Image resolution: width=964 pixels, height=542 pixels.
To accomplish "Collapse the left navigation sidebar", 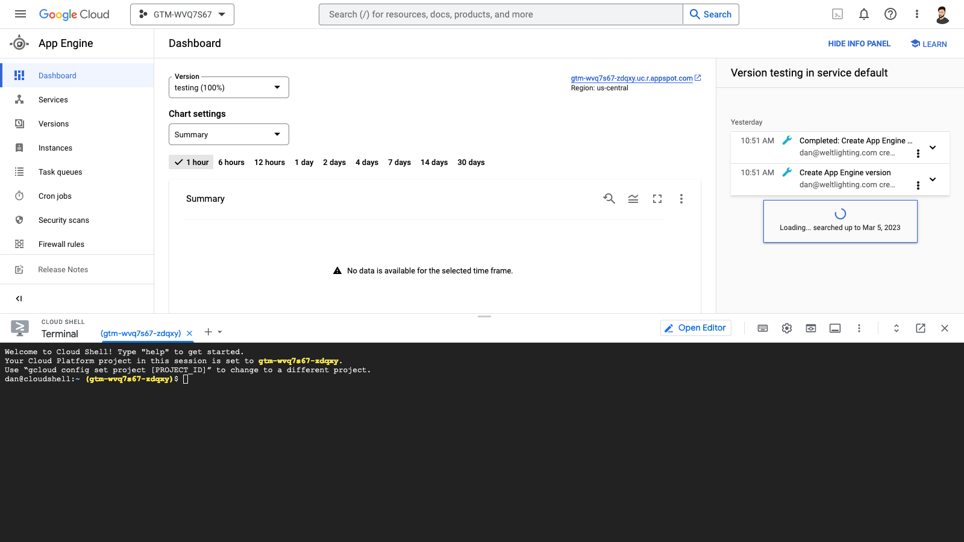I will 19,298.
